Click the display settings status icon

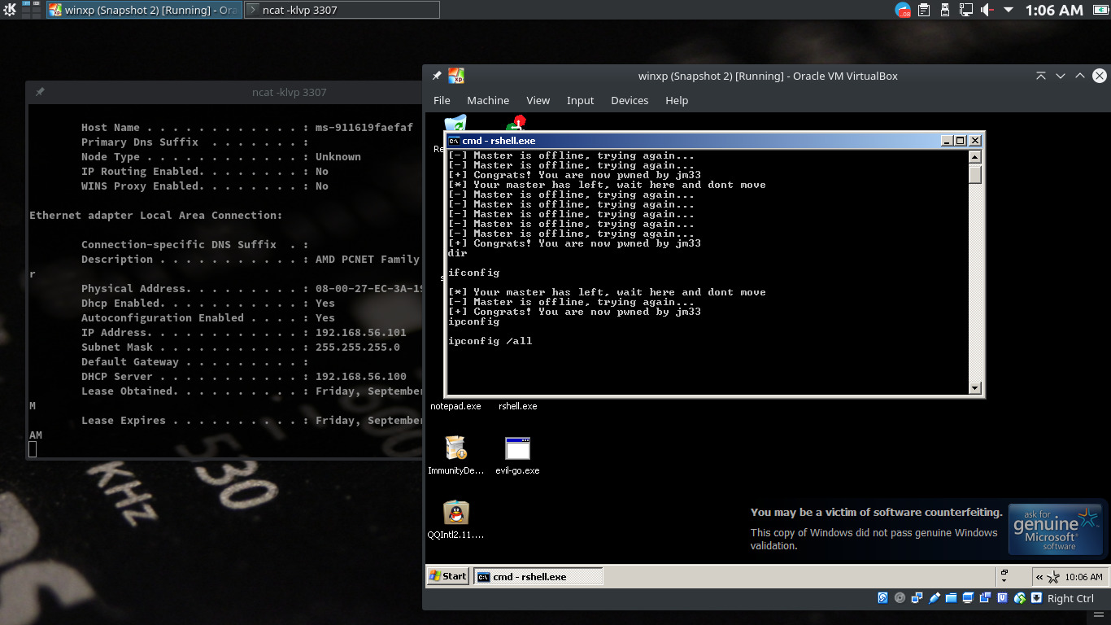pos(968,598)
